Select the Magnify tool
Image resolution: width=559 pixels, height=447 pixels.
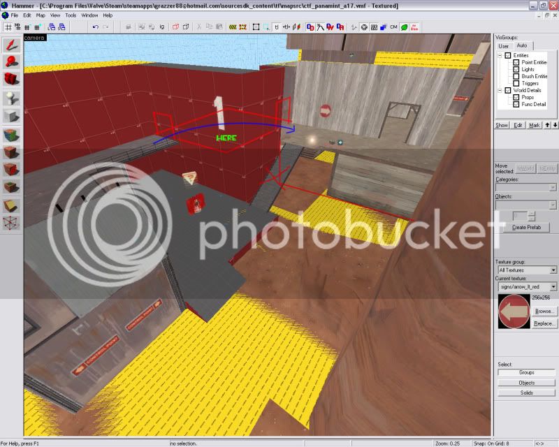point(12,62)
